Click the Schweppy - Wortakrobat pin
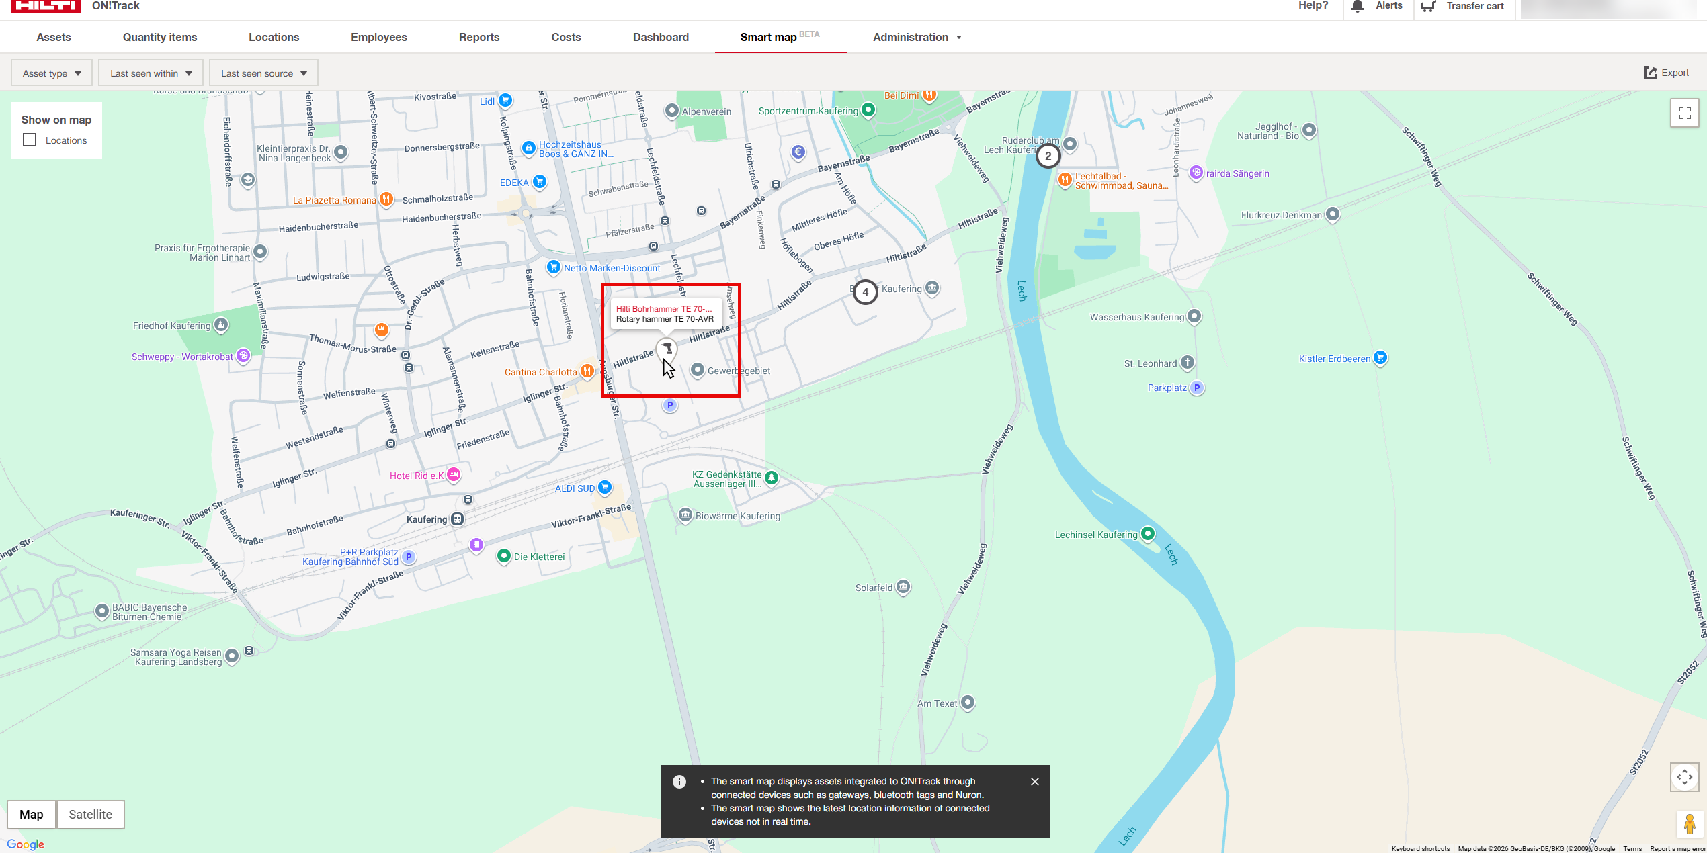 tap(243, 355)
